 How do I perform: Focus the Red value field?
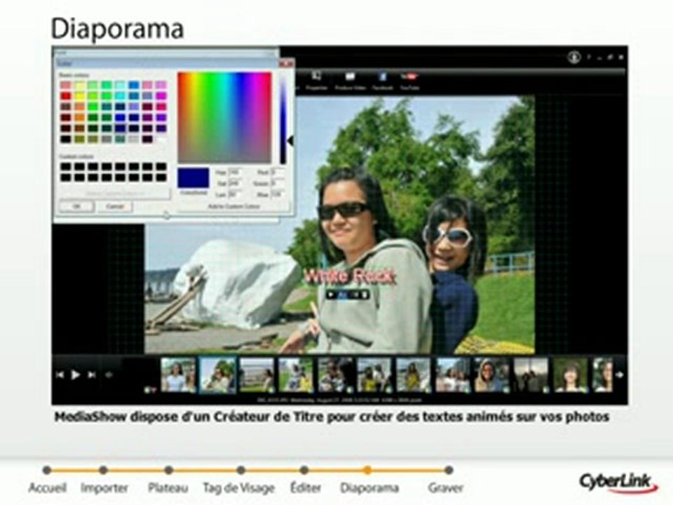[278, 173]
